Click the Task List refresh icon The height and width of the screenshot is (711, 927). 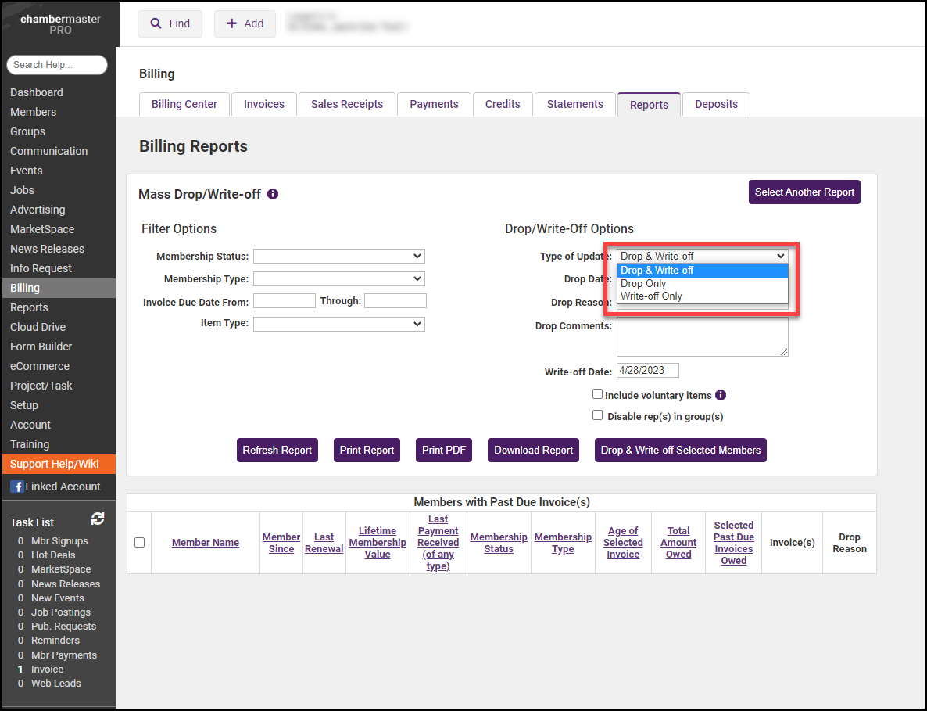(98, 519)
